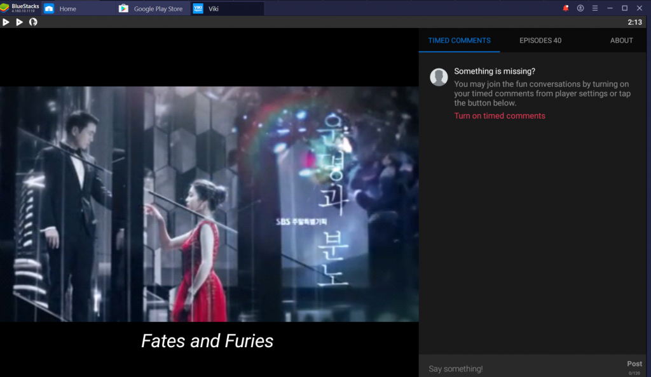
Task: Click the 2:13 clock in status bar
Action: [634, 22]
